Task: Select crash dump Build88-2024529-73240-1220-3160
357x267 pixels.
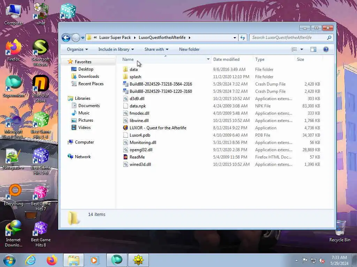Action: [x=161, y=91]
